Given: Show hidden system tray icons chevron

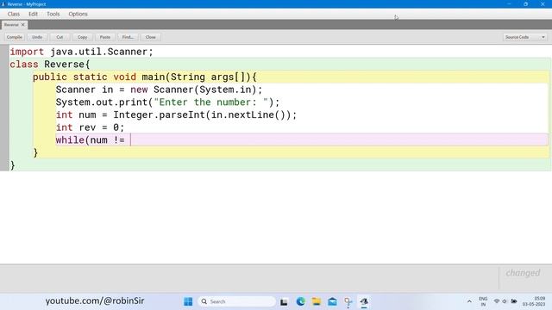Looking at the screenshot, I should tap(469, 301).
